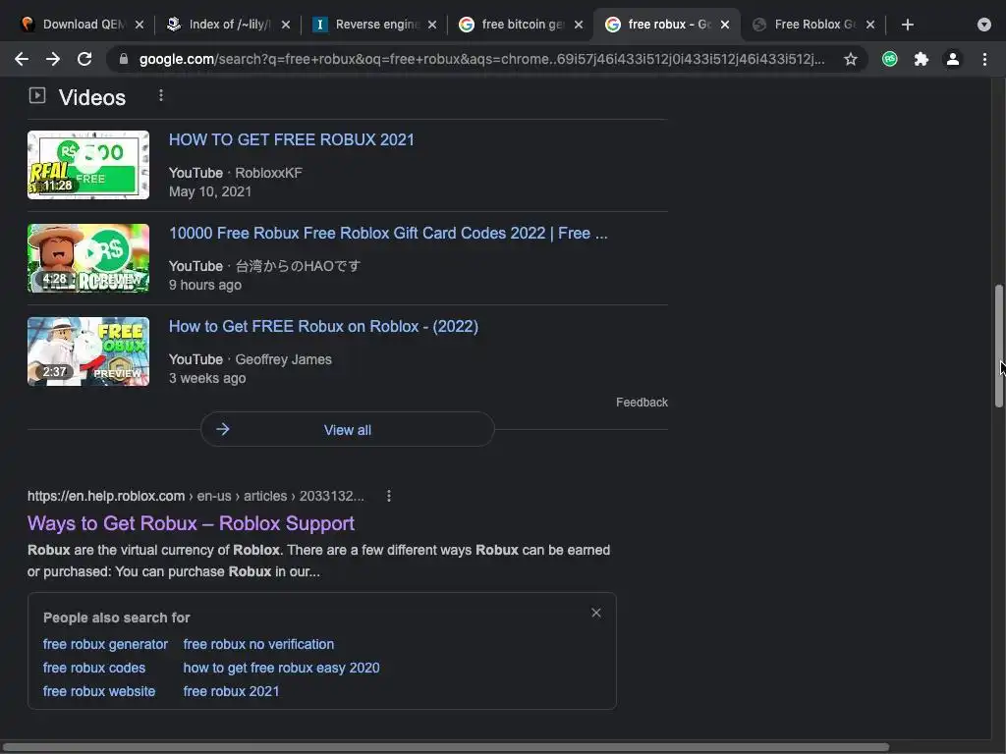Image resolution: width=1006 pixels, height=754 pixels.
Task: Click the 9 hours ago timestamp
Action: [205, 286]
